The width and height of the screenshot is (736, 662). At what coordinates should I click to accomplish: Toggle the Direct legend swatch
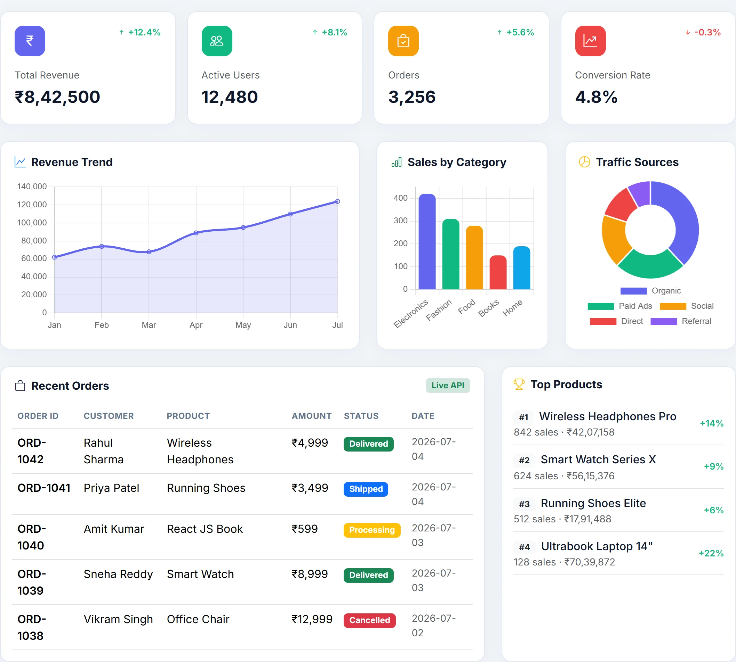coord(603,322)
